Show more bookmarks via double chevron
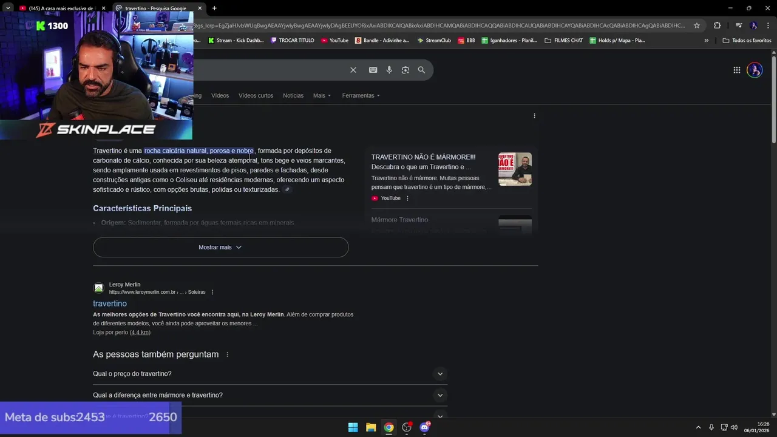 pos(706,40)
